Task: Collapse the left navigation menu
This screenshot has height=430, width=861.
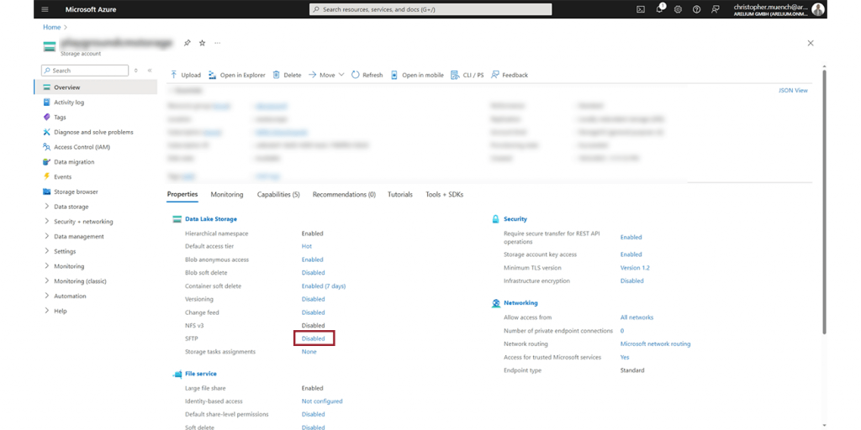Action: 150,71
